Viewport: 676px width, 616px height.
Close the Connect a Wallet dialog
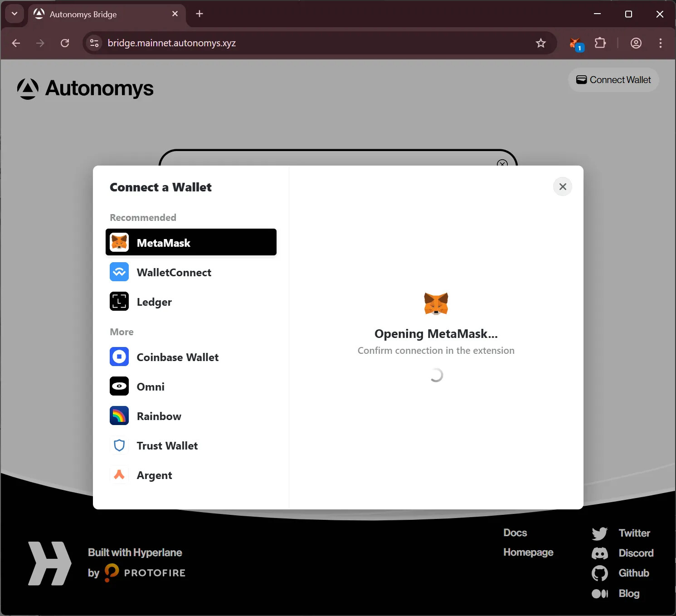[x=563, y=186]
